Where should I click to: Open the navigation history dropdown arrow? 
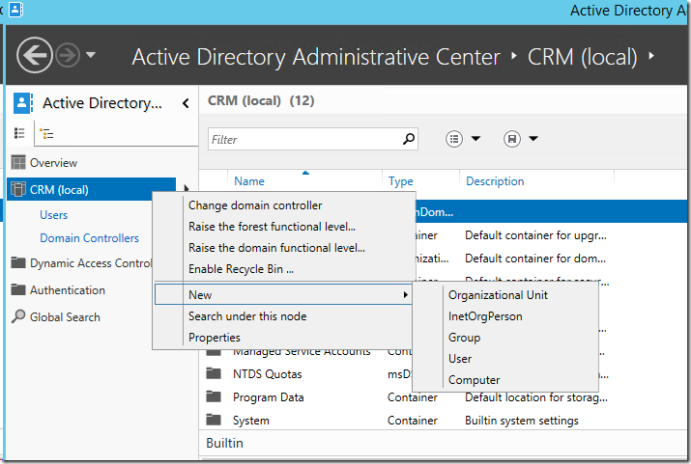[91, 55]
